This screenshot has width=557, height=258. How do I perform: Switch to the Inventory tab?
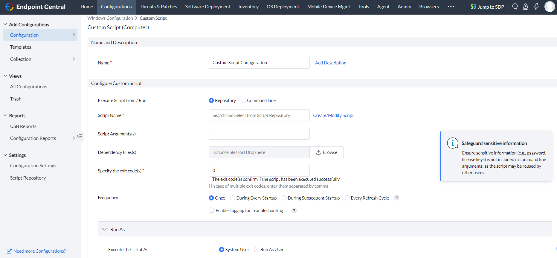248,7
